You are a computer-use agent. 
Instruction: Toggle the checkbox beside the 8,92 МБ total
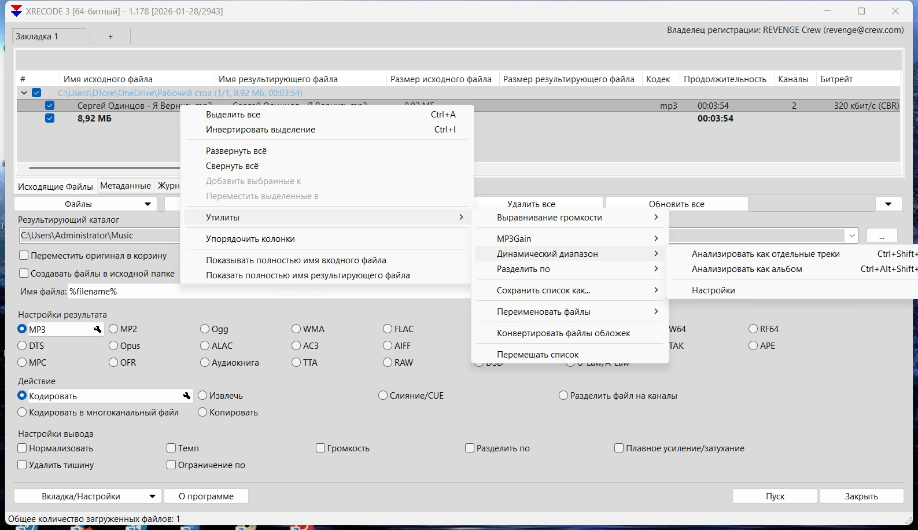[x=50, y=118]
